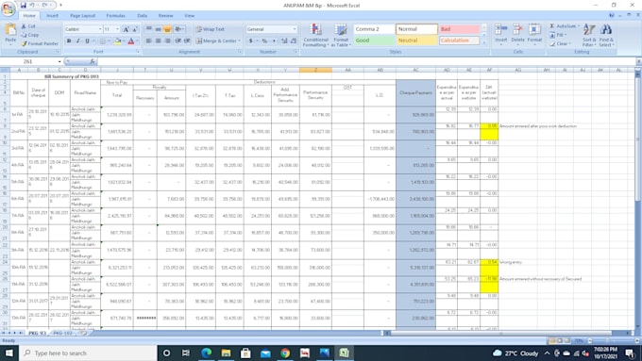Save workbook from Quick Access toolbar
642x361 pixels.
point(24,6)
